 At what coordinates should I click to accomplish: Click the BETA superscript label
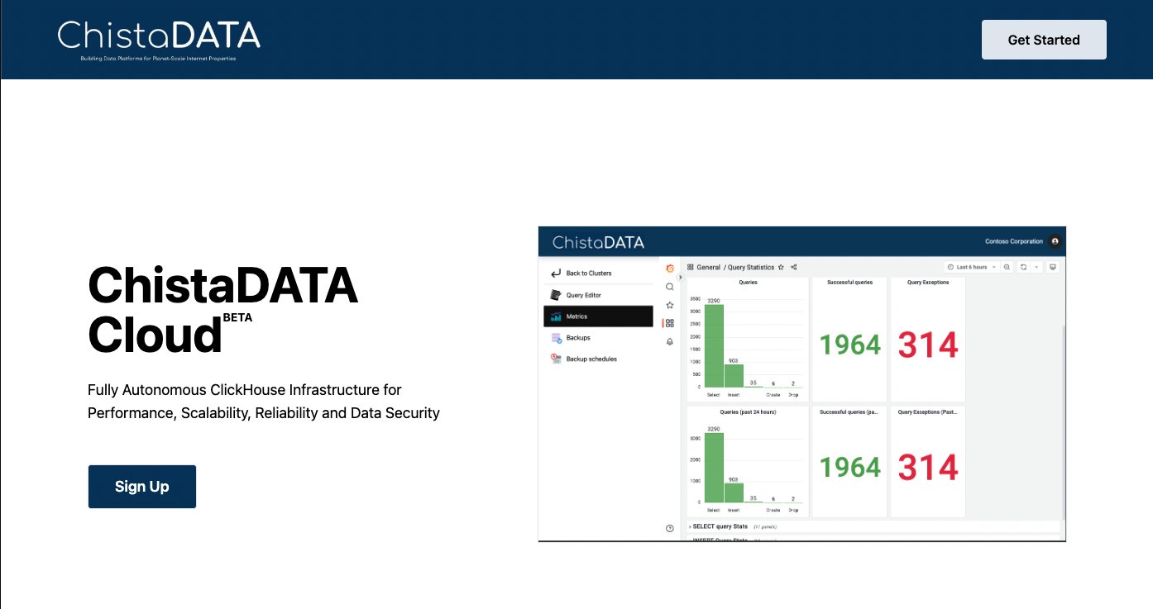[x=237, y=317]
